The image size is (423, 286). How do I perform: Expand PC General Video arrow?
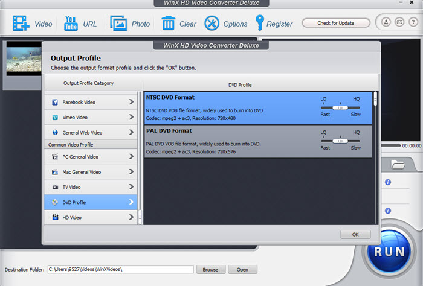click(x=131, y=156)
